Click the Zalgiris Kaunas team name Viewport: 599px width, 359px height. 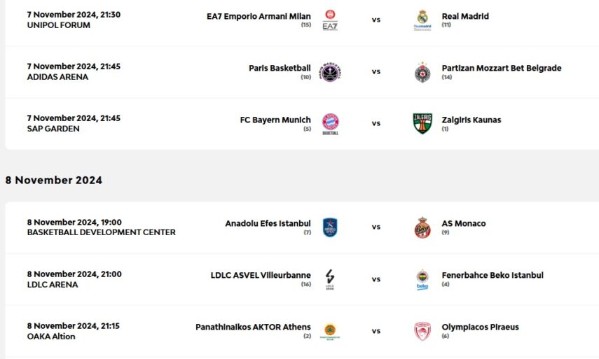(471, 120)
